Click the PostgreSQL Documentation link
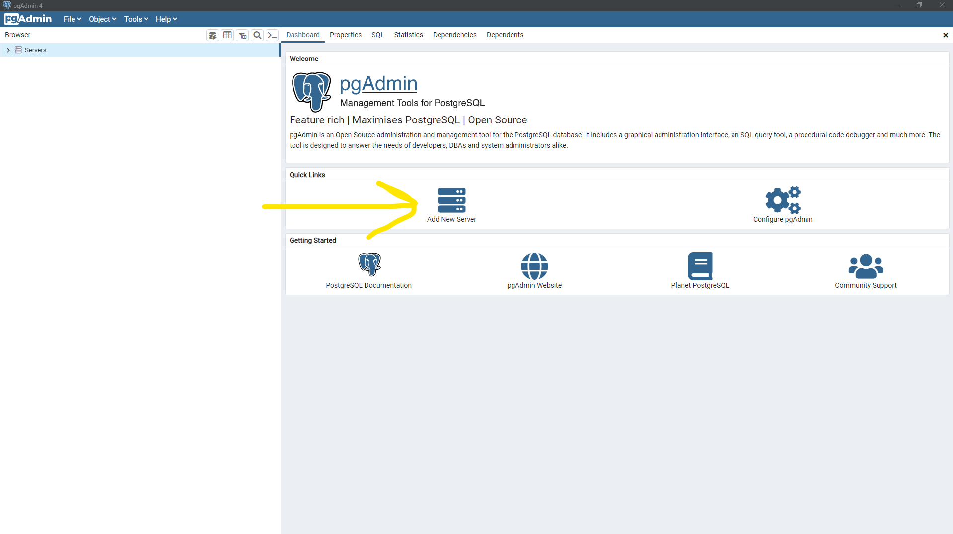The width and height of the screenshot is (953, 534). [368, 264]
